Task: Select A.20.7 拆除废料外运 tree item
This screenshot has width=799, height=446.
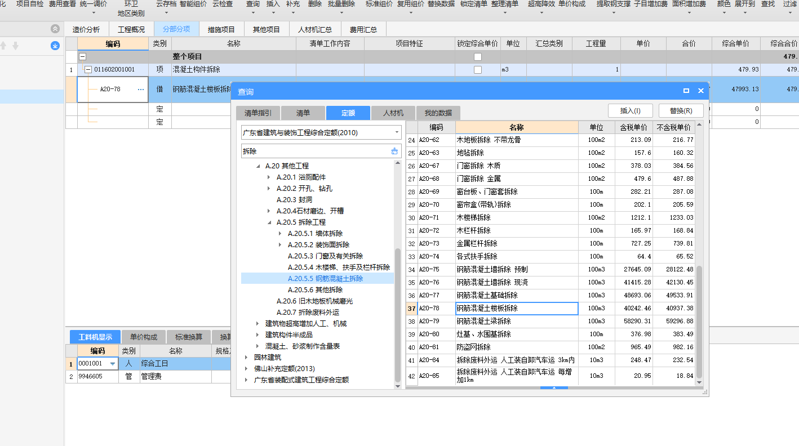Action: point(308,313)
